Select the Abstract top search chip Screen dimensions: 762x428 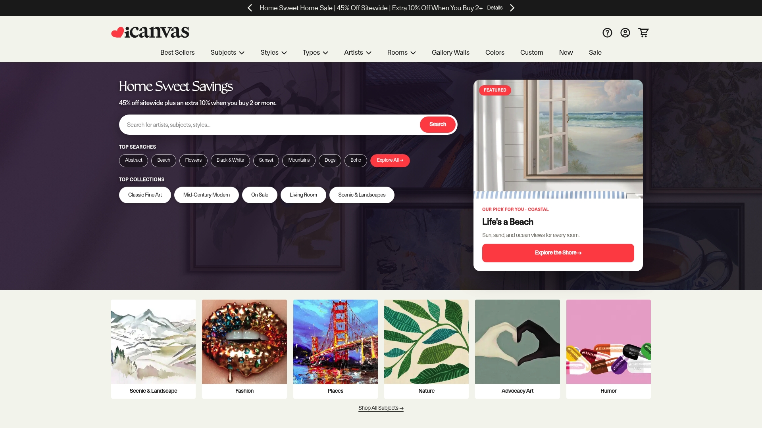133,160
